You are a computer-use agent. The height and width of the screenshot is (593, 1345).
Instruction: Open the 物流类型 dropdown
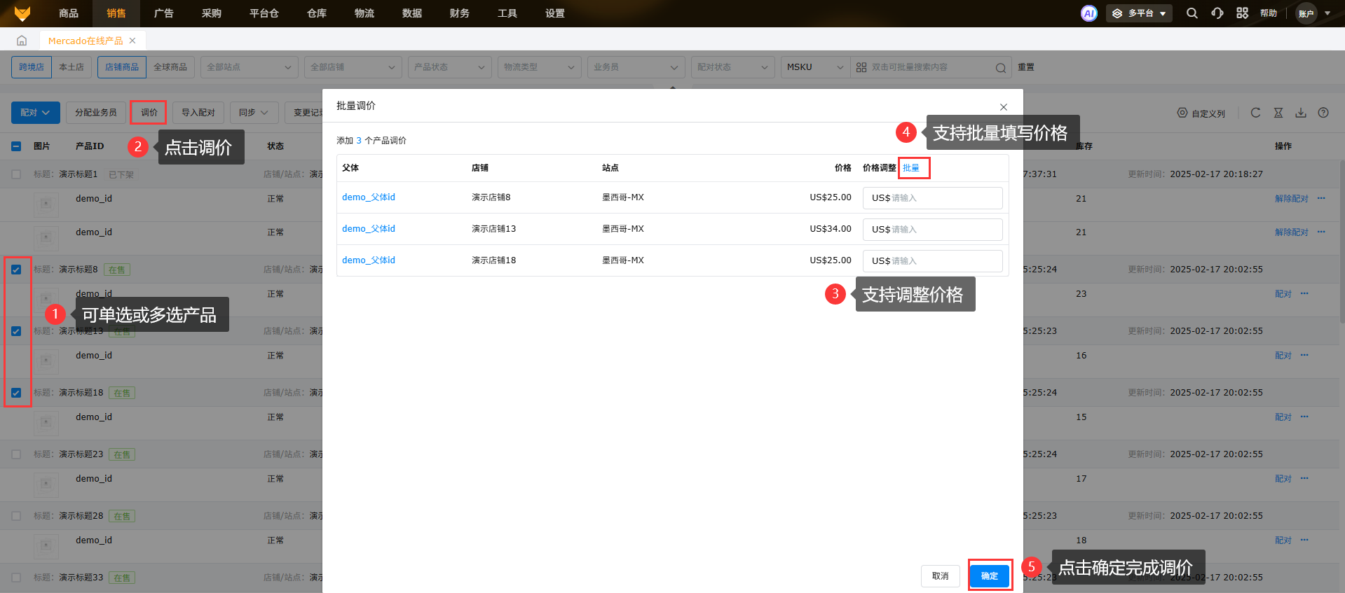coord(539,67)
